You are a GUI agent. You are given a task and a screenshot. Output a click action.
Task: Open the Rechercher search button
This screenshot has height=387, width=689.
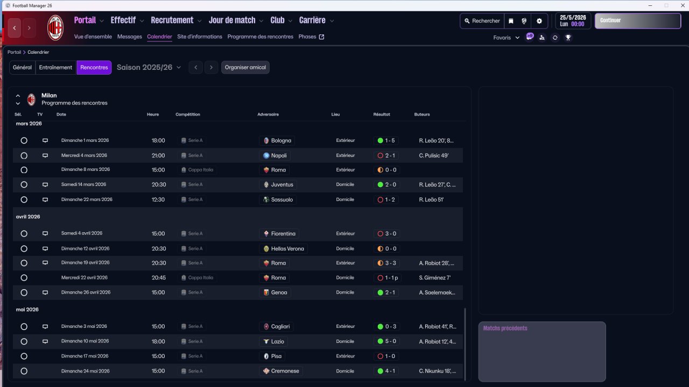click(482, 21)
